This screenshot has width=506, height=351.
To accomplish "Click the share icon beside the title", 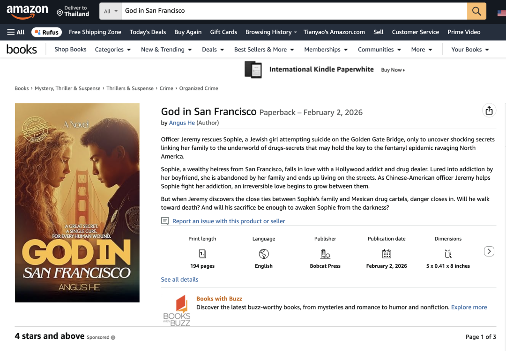I will coord(489,110).
